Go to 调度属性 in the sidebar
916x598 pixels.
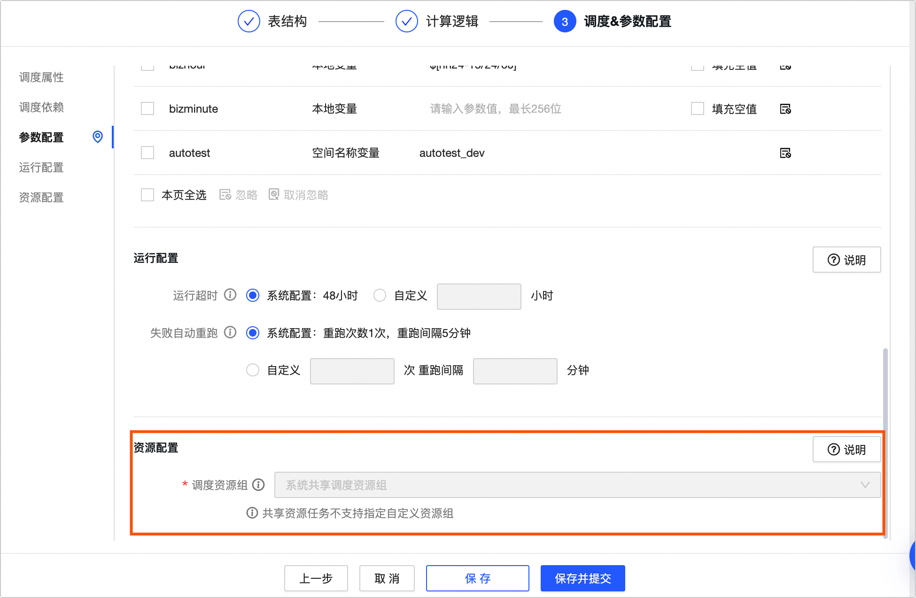tap(41, 77)
